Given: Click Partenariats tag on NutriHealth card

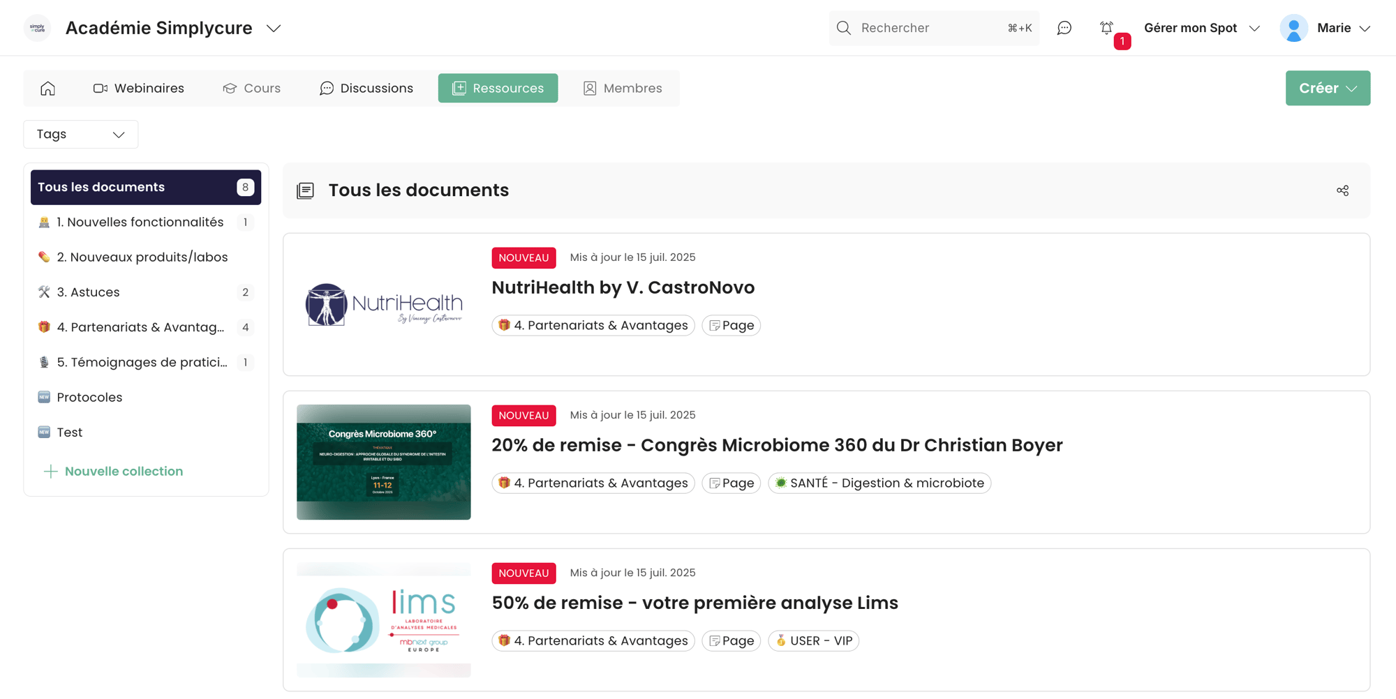Looking at the screenshot, I should (593, 325).
